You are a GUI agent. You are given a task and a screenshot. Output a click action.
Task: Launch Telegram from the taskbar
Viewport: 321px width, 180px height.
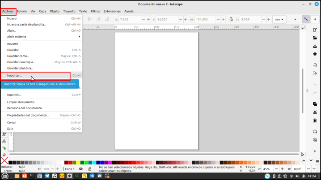click(47, 176)
